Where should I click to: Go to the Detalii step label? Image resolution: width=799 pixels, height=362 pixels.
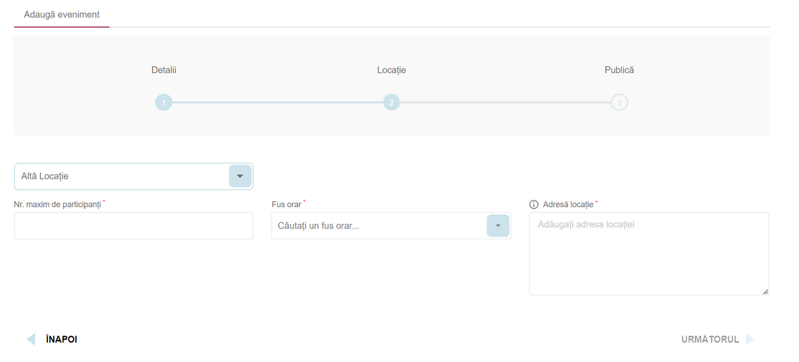164,70
